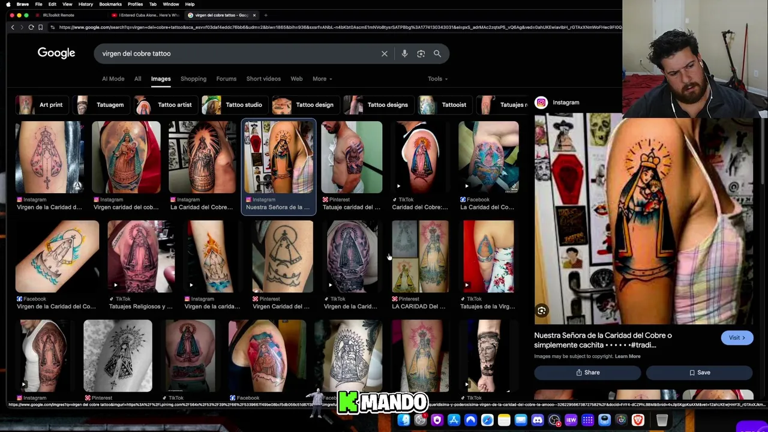This screenshot has width=768, height=432.
Task: Open OBS Studio in the dock
Action: [x=554, y=421]
